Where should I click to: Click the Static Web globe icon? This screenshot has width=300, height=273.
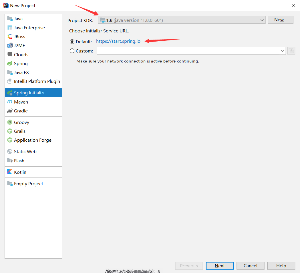[10, 152]
